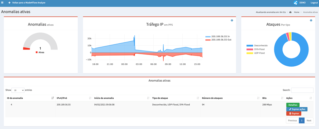Click the Made4Flow DEMO logo icon
This screenshot has height=129, width=319.
(x=296, y=3)
